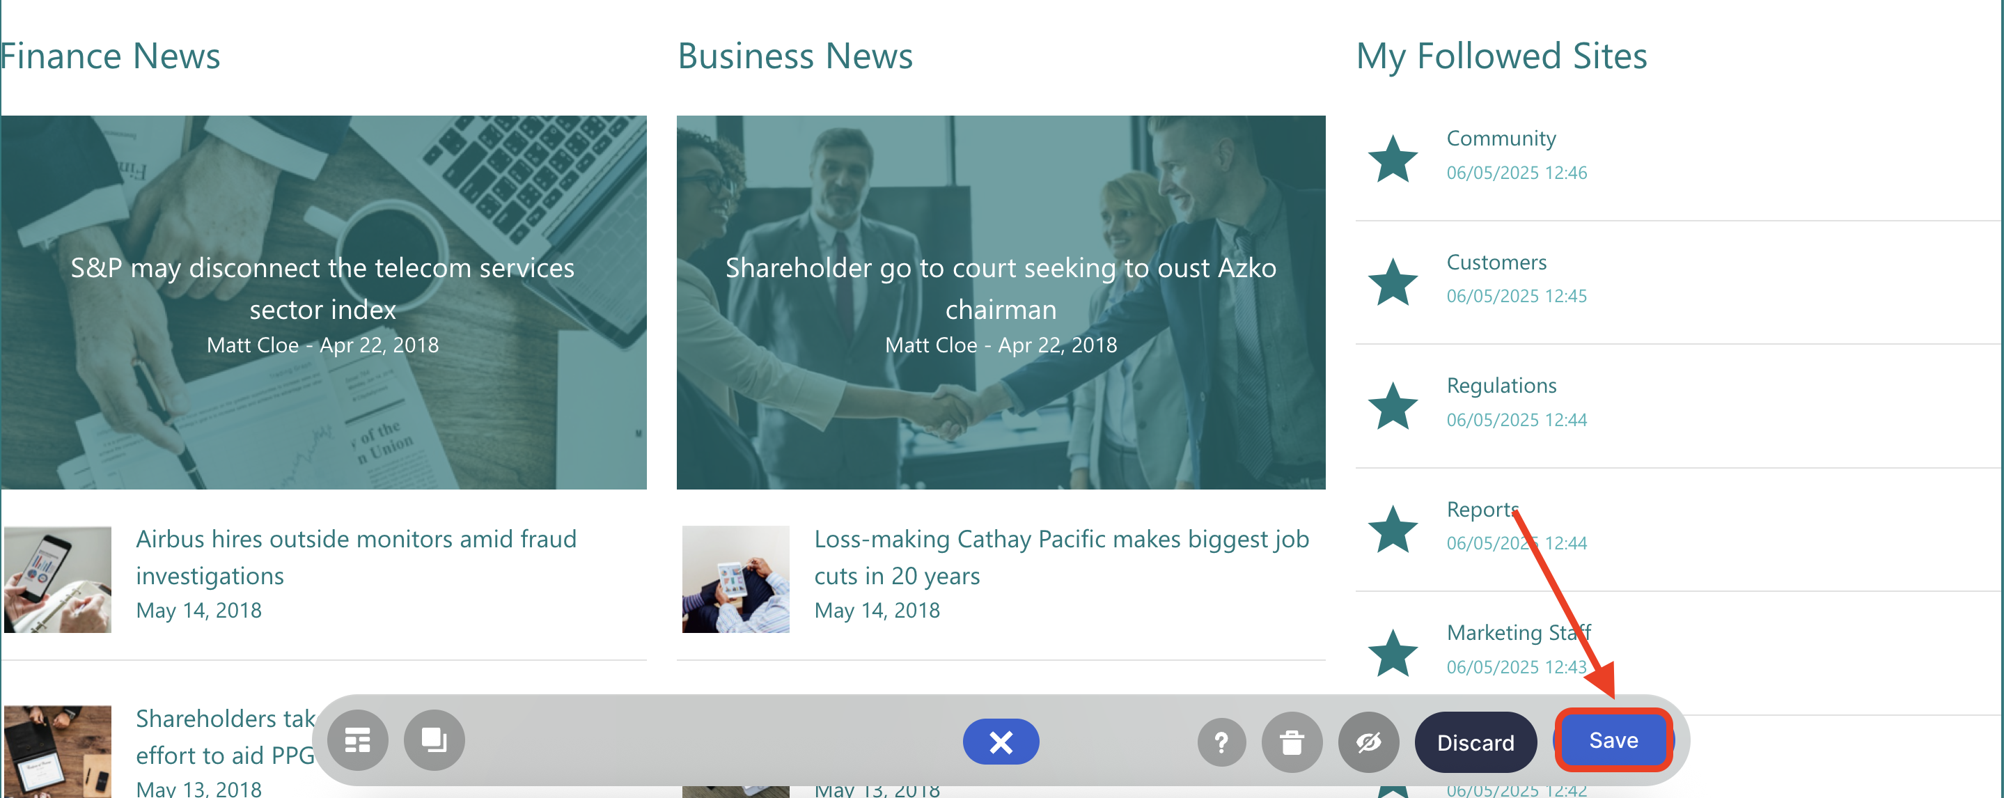Click the star next to Customers
The width and height of the screenshot is (2004, 798).
pyautogui.click(x=1393, y=282)
